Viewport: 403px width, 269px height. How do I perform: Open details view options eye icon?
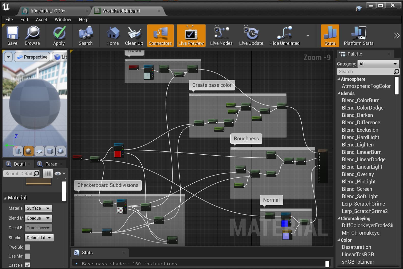pos(60,173)
